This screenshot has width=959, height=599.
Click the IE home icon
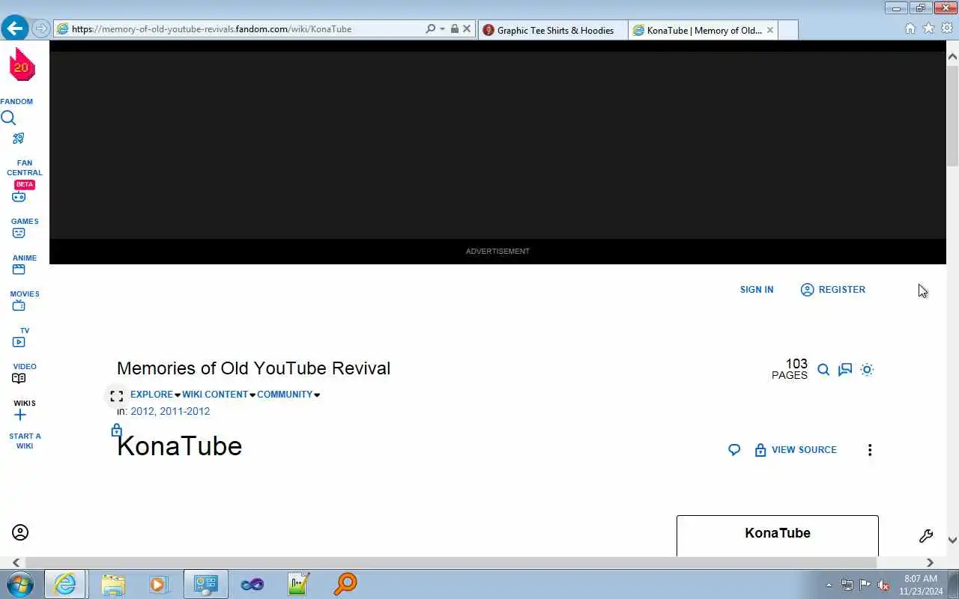[x=910, y=28]
